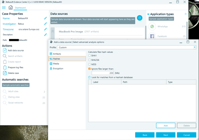Maximize the Add a data source dialog
Viewport: 199px width, 140px height.
(x=188, y=42)
